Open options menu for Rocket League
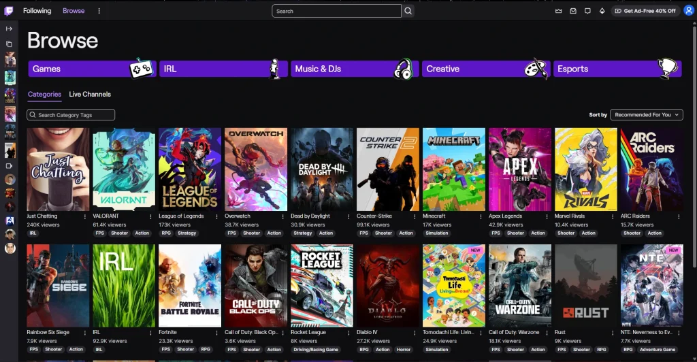The image size is (697, 362). coord(348,333)
